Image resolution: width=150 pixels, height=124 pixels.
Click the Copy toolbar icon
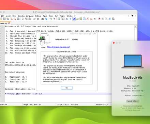[x=26, y=19]
